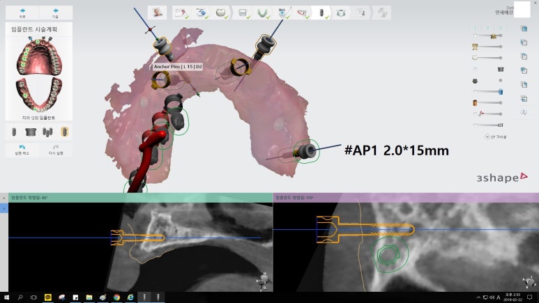Undo the last action
The image size is (539, 303).
(22, 149)
